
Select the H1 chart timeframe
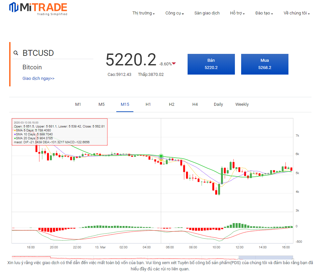[148, 104]
